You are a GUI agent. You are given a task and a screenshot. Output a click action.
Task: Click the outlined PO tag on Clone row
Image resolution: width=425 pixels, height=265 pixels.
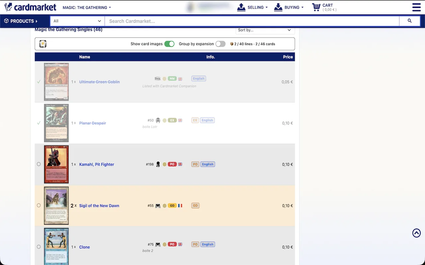(195, 244)
